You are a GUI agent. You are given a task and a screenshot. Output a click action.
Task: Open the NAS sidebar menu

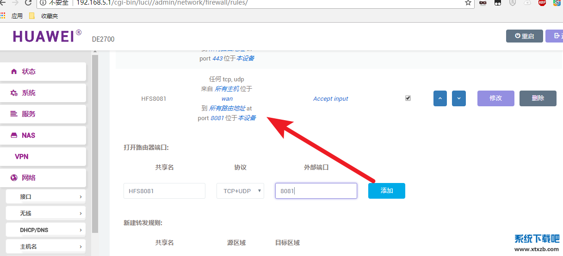pos(43,135)
